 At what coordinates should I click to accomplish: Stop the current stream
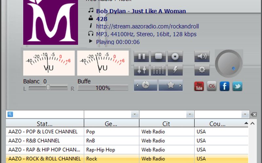[x=159, y=56]
